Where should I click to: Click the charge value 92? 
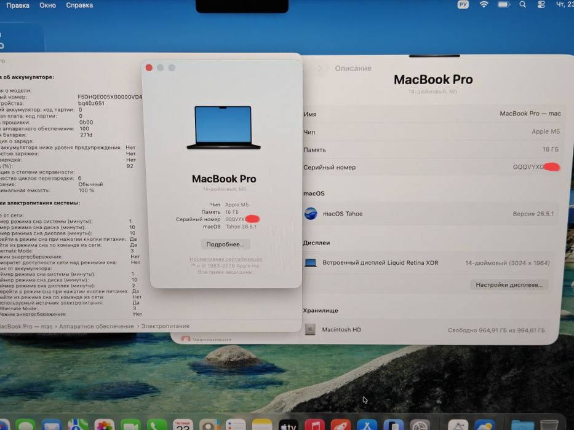(x=130, y=166)
